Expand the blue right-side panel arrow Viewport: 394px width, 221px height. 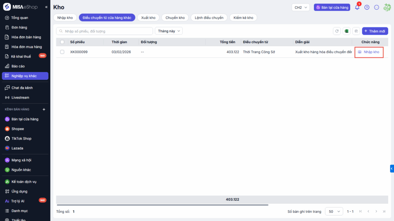coord(392,169)
